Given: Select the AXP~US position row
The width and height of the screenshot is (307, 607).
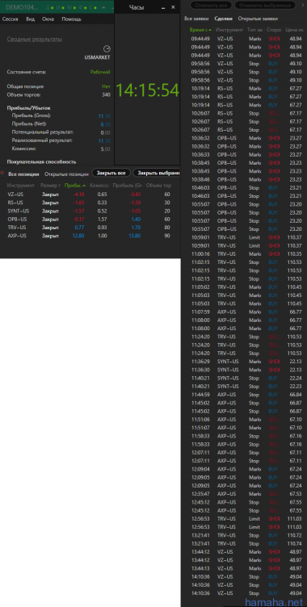Looking at the screenshot, I should click(90, 236).
